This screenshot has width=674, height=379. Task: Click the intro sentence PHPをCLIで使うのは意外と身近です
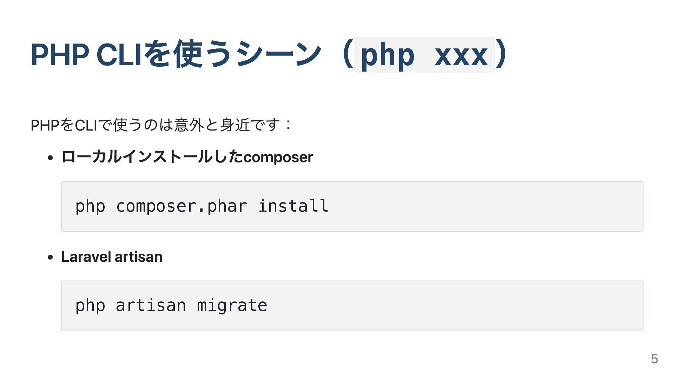tap(161, 125)
